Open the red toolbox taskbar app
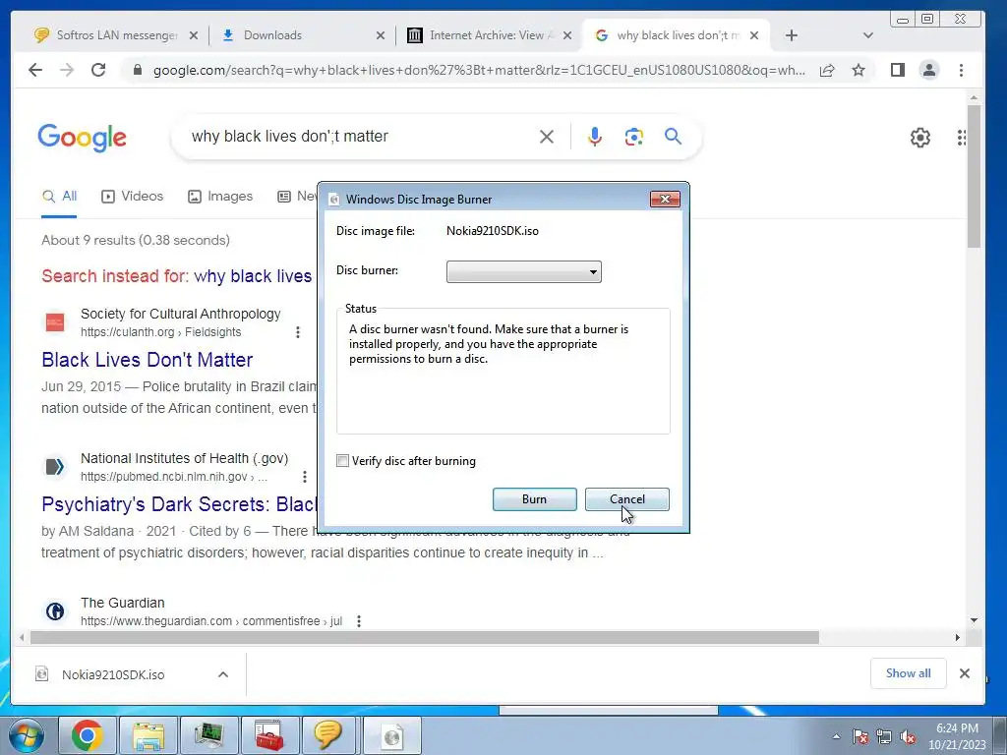The image size is (1007, 755). (269, 735)
